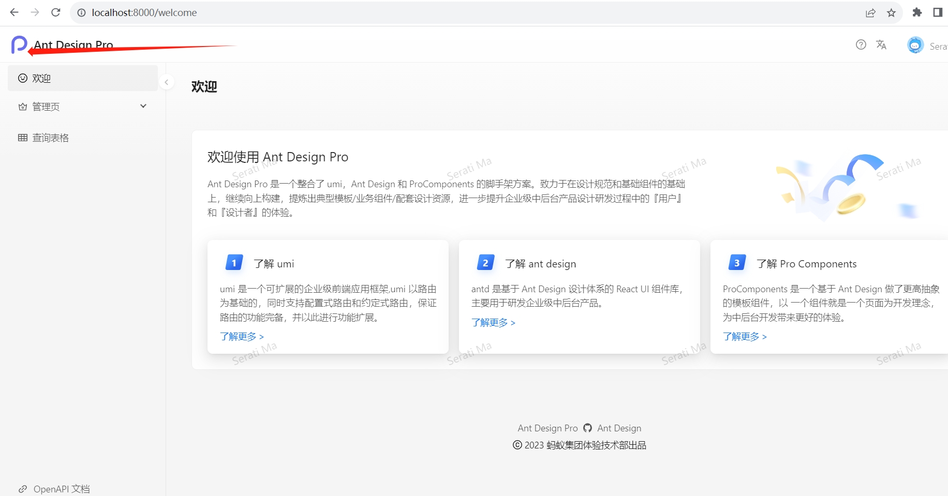Click 了解更多 under Pro Components
This screenshot has height=496, width=948.
(745, 337)
